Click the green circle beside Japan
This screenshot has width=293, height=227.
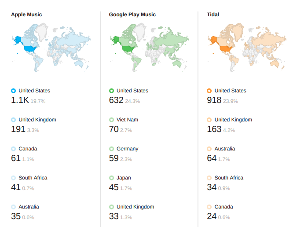pos(111,178)
